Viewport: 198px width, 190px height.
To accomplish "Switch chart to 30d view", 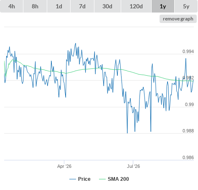I will click(x=107, y=6).
